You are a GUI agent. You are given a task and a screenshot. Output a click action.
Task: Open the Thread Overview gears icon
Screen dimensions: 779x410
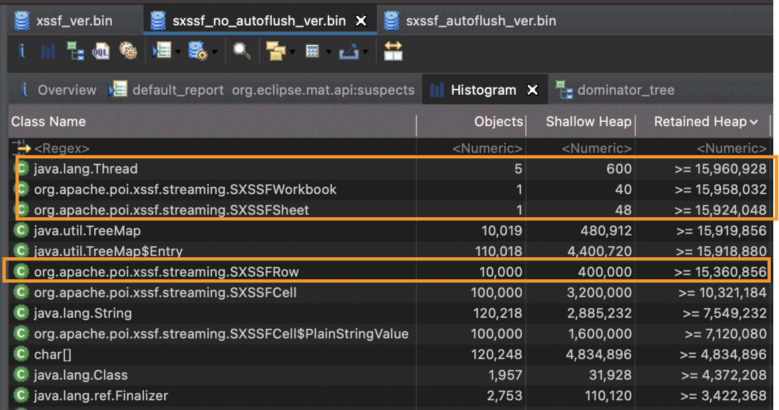[x=128, y=51]
